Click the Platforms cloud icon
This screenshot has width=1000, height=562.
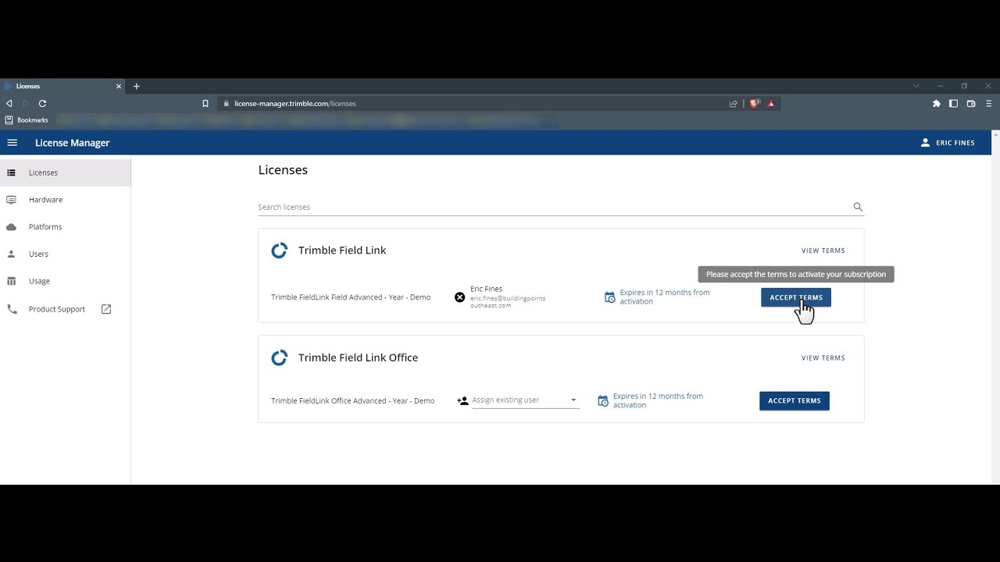pyautogui.click(x=11, y=227)
